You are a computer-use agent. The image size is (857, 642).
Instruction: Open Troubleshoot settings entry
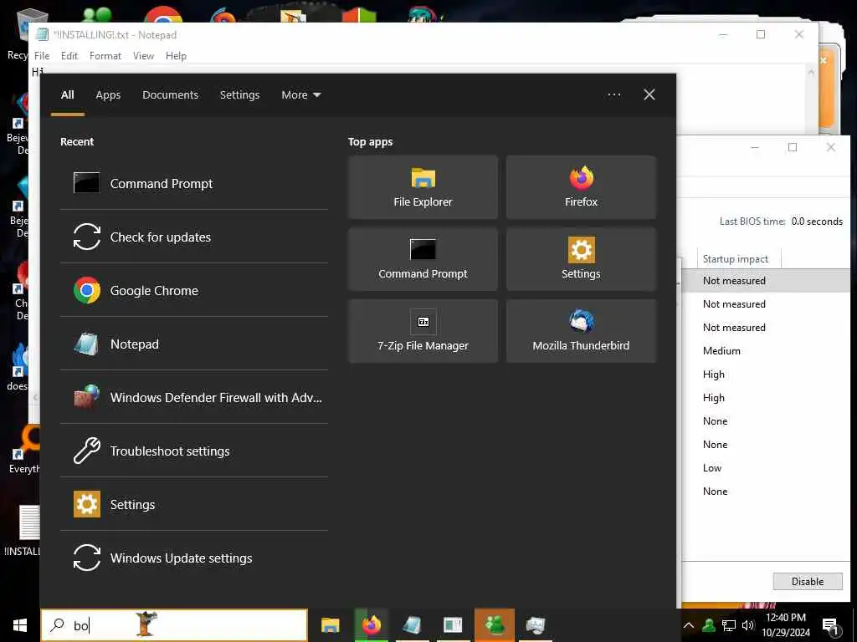194,451
